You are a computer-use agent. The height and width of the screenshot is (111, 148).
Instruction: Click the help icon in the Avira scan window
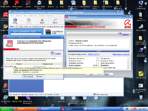(120, 34)
